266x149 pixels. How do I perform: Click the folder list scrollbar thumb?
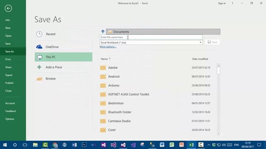point(219,71)
